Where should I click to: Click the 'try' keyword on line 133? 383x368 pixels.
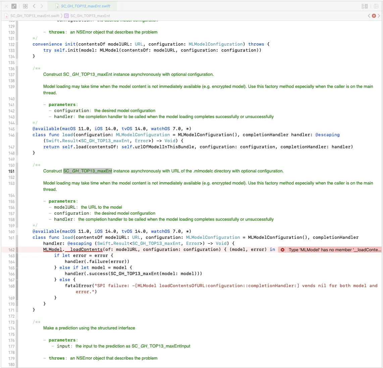pyautogui.click(x=47, y=50)
